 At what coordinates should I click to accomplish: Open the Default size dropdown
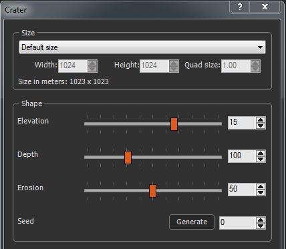[142, 47]
